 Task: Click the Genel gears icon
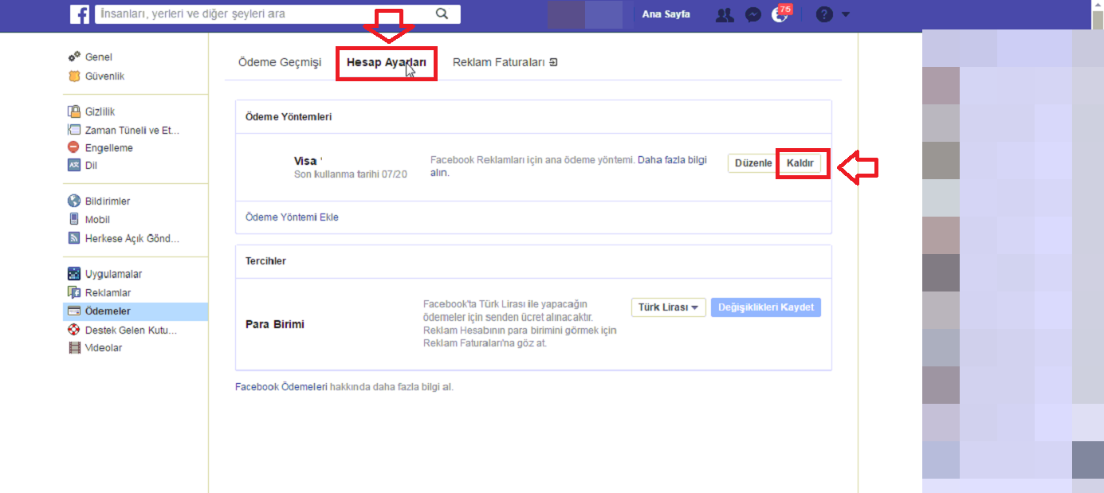tap(74, 57)
